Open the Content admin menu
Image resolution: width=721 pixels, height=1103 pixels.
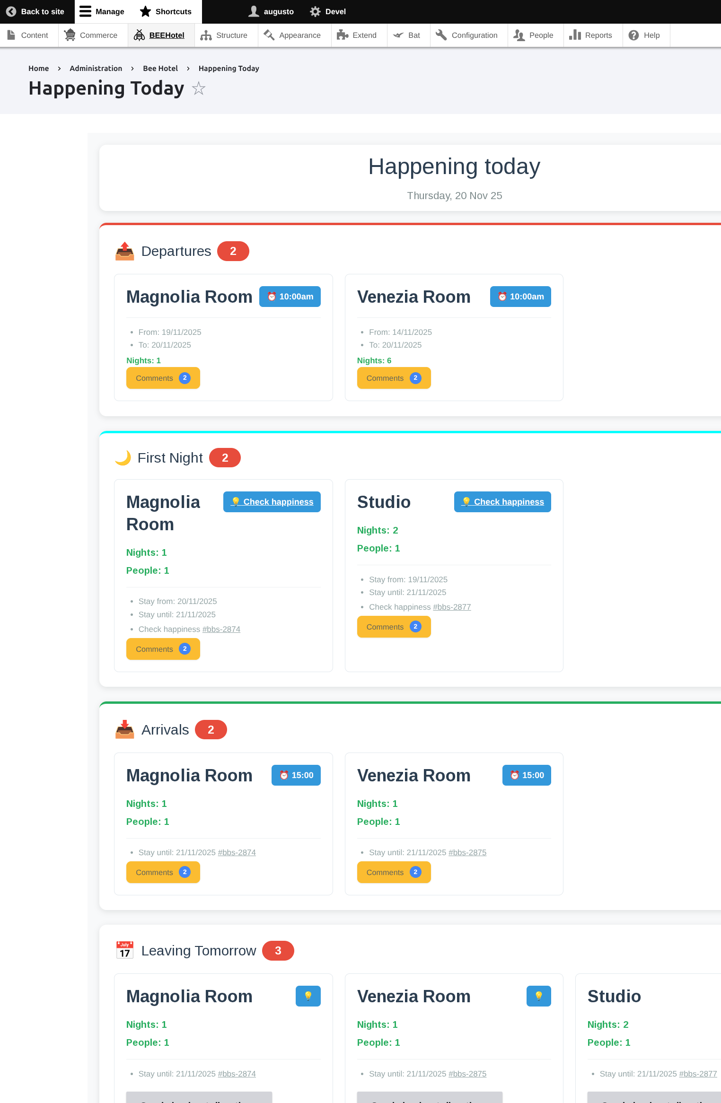pos(28,35)
